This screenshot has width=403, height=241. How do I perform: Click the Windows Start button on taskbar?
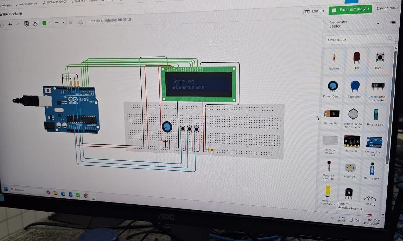6,189
